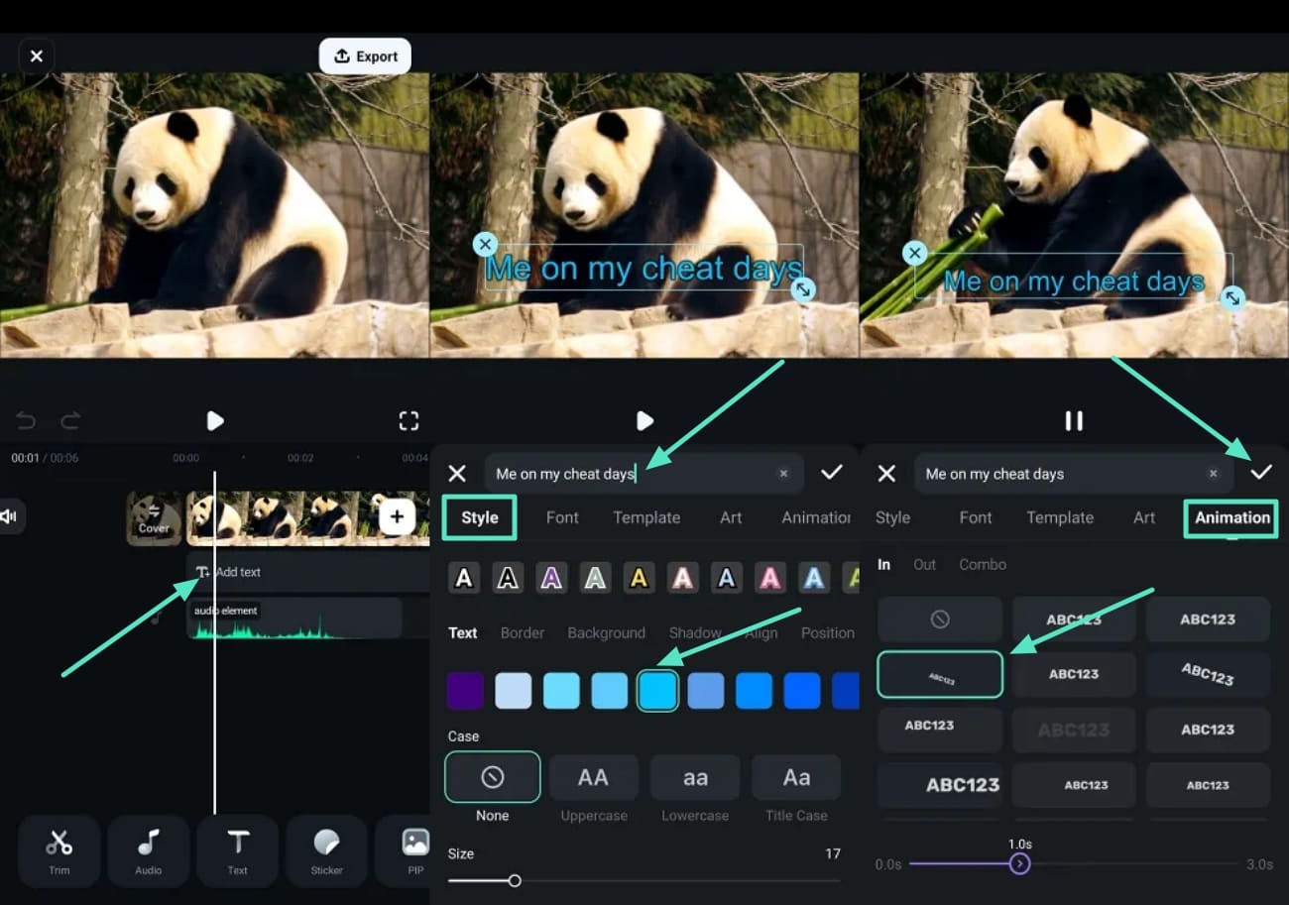Confirm animation with checkmark in right screen

coord(1260,473)
